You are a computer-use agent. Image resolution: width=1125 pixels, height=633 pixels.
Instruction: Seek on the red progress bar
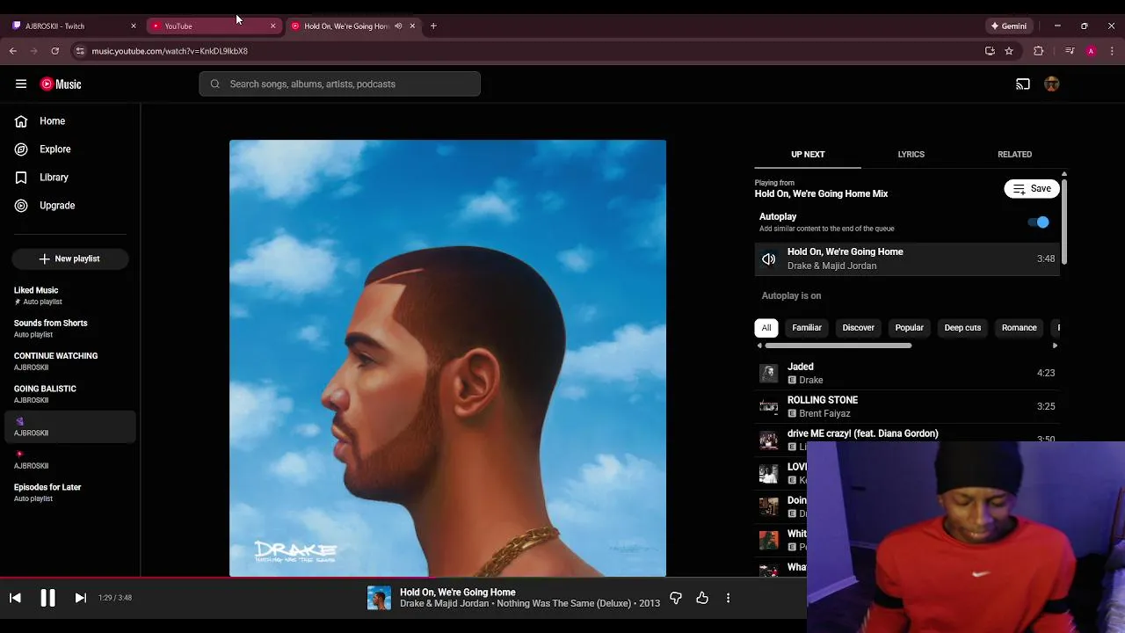[x=403, y=578]
